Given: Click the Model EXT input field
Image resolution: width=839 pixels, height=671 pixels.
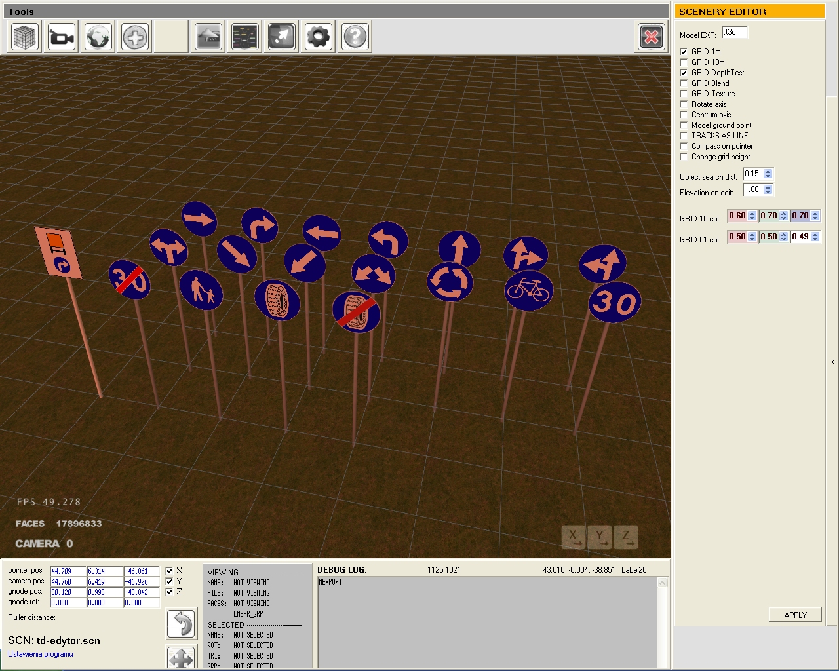Looking at the screenshot, I should pyautogui.click(x=734, y=33).
